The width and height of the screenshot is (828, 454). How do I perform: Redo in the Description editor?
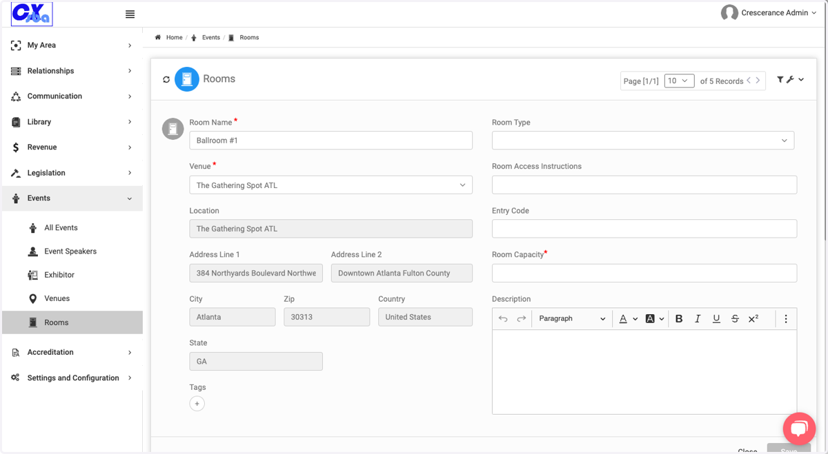(522, 318)
